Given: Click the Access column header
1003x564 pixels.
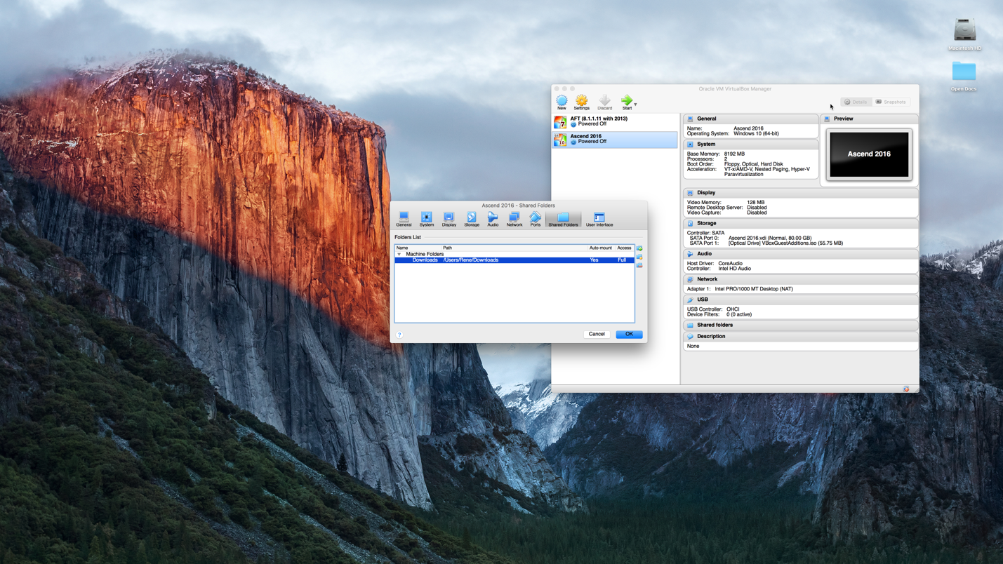Looking at the screenshot, I should coord(624,248).
